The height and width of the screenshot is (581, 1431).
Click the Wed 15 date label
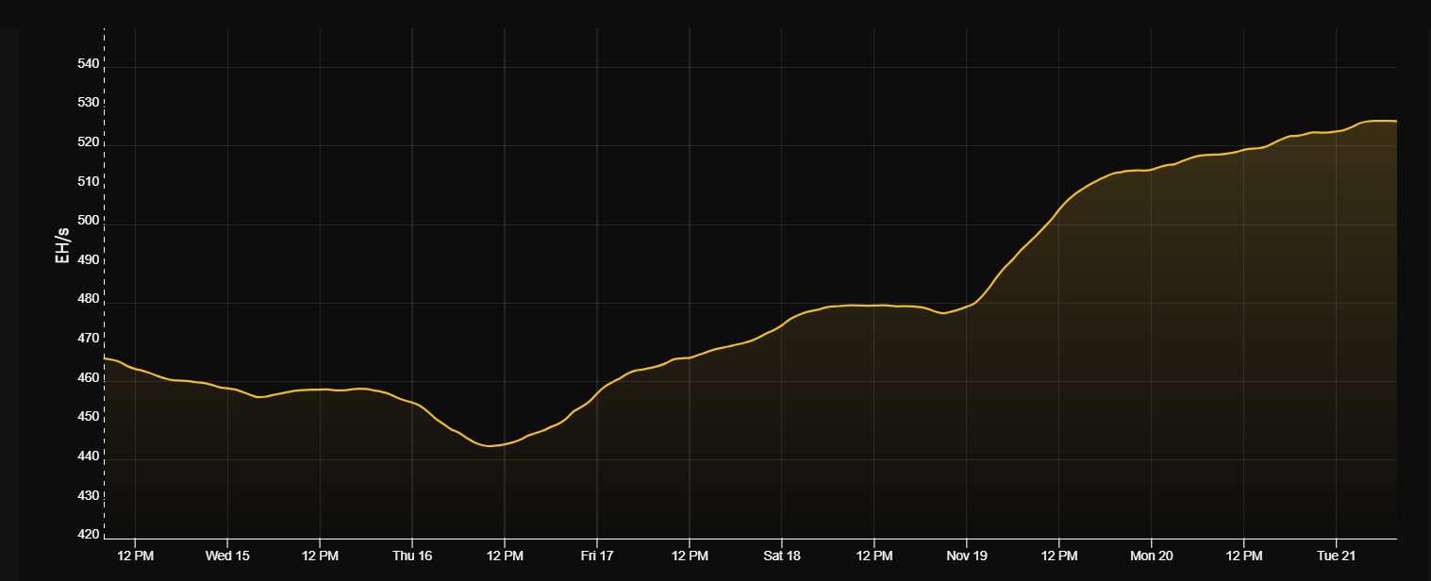[x=227, y=556]
